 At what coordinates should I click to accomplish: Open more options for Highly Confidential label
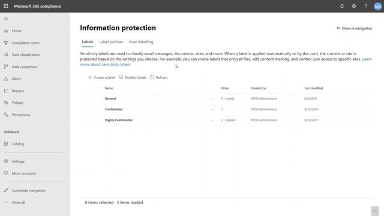pyautogui.click(x=212, y=120)
